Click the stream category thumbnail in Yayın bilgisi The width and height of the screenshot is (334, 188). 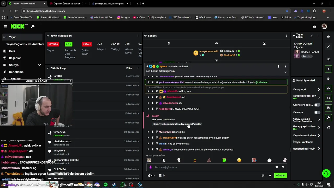pyautogui.click(x=297, y=54)
